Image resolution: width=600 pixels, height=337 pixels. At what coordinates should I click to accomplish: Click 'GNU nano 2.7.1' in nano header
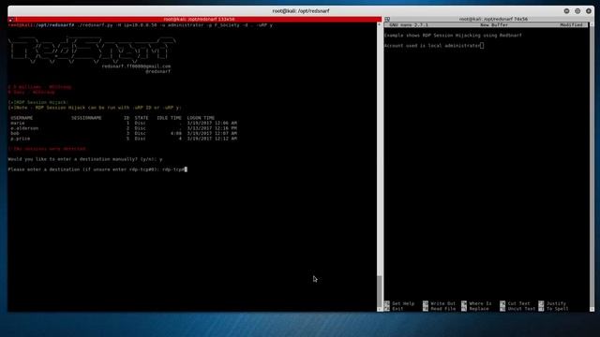(x=409, y=25)
